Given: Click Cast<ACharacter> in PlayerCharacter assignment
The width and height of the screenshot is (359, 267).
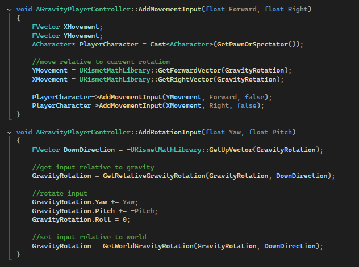Looking at the screenshot, I should pos(182,44).
